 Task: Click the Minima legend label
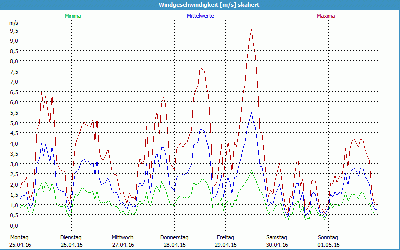pos(73,16)
